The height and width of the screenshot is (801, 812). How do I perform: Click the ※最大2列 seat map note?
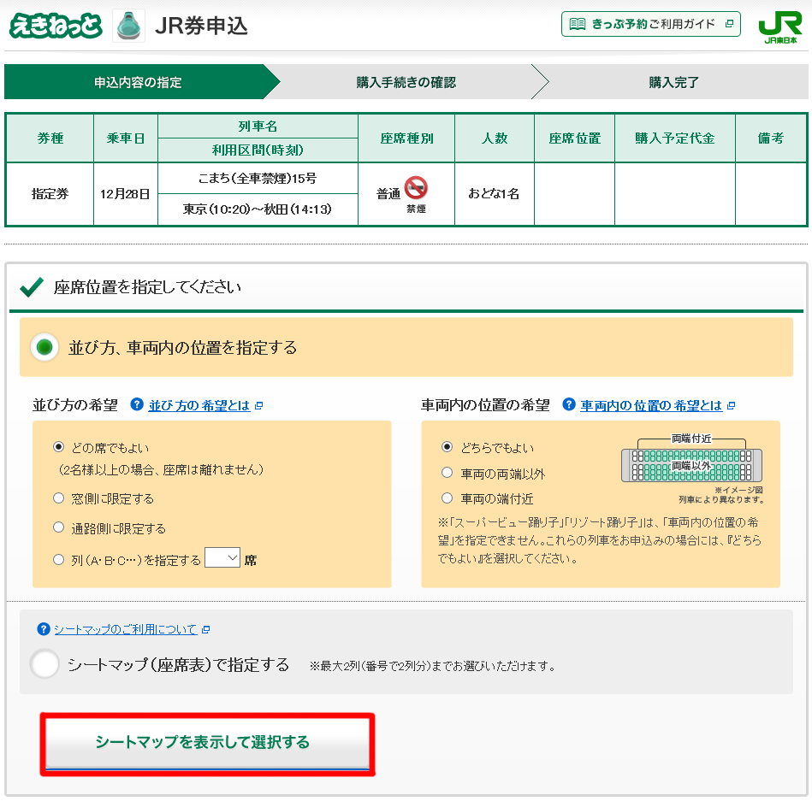pyautogui.click(x=432, y=666)
